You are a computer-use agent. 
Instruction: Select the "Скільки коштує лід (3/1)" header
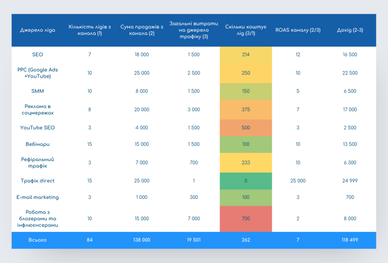coord(246,30)
